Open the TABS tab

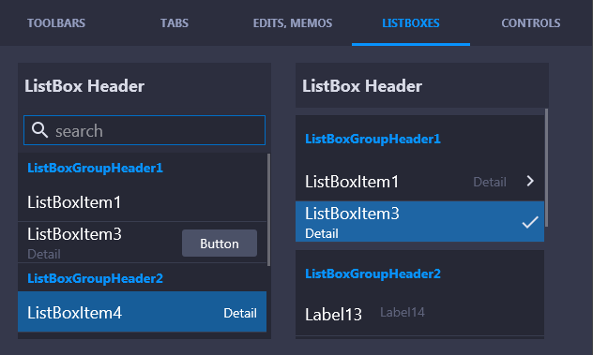pyautogui.click(x=175, y=23)
